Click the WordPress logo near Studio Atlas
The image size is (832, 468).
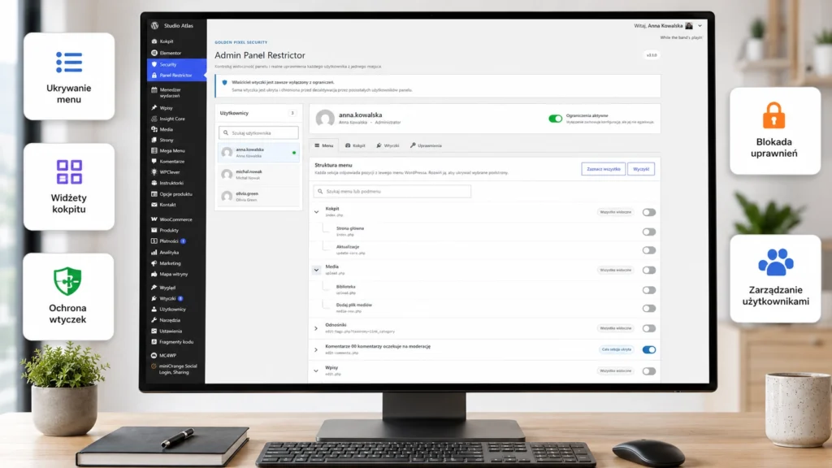click(155, 25)
